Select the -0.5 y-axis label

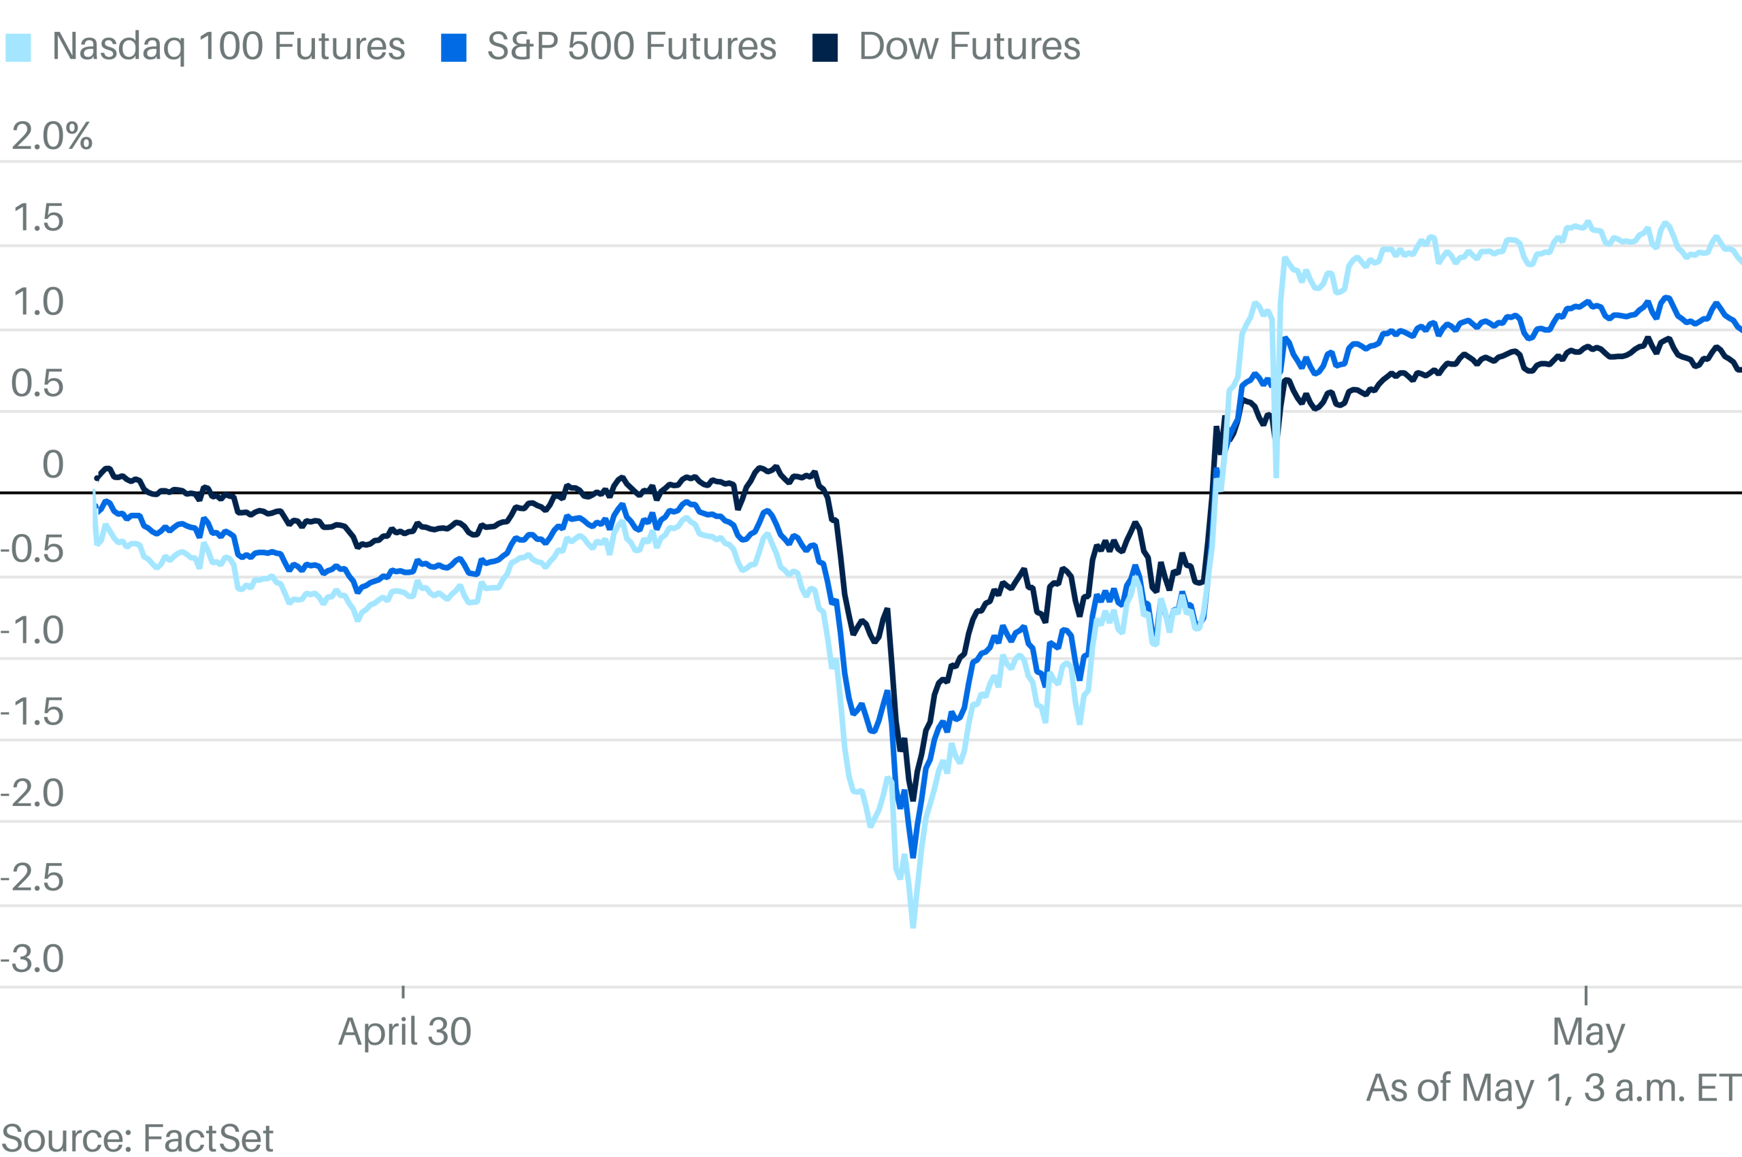click(x=33, y=549)
